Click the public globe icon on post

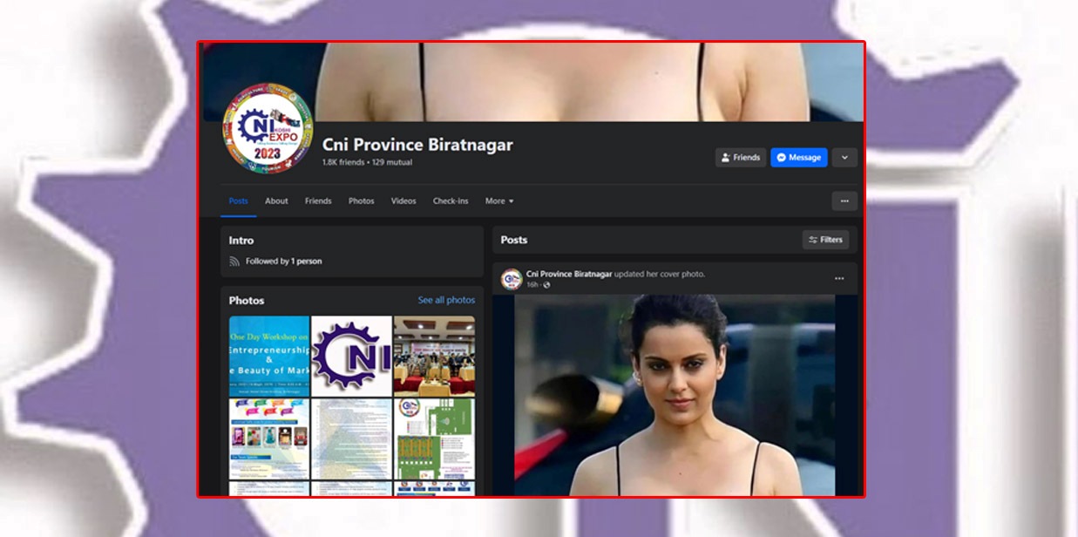pos(546,285)
